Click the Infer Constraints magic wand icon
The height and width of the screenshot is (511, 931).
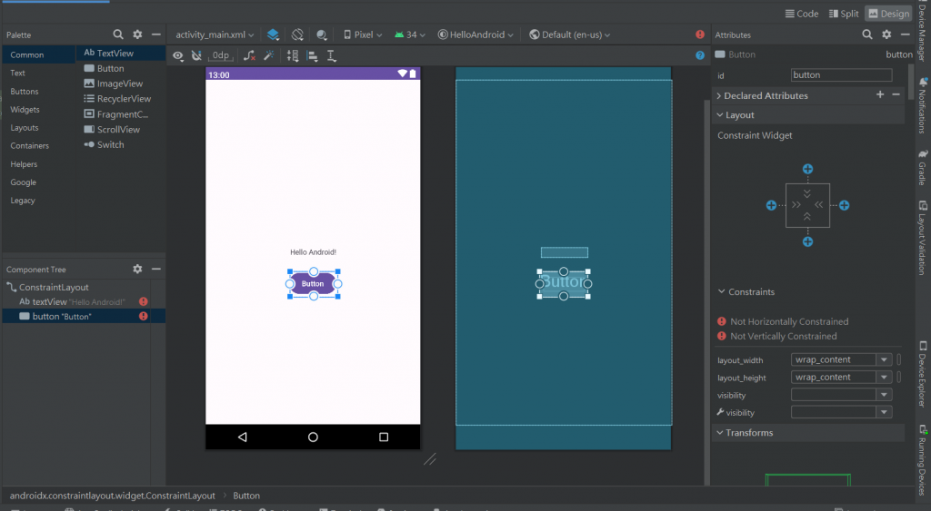pos(270,55)
